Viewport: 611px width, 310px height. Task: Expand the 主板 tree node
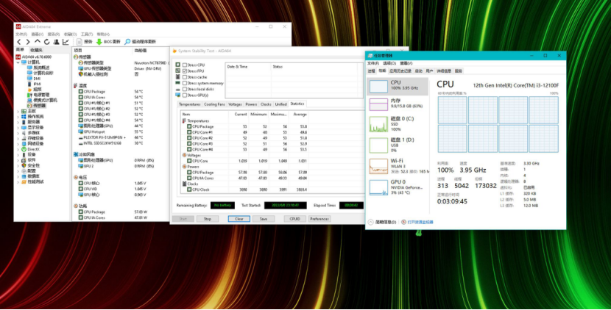18,111
